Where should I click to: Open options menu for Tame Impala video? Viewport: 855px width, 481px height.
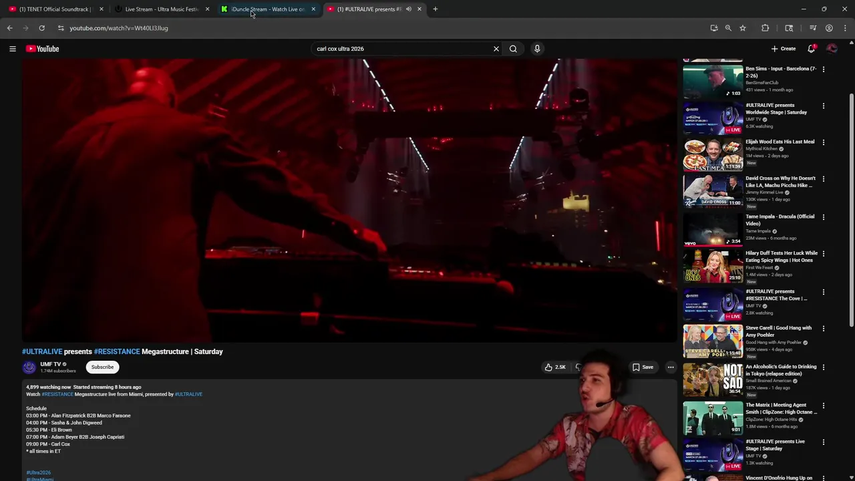[823, 217]
